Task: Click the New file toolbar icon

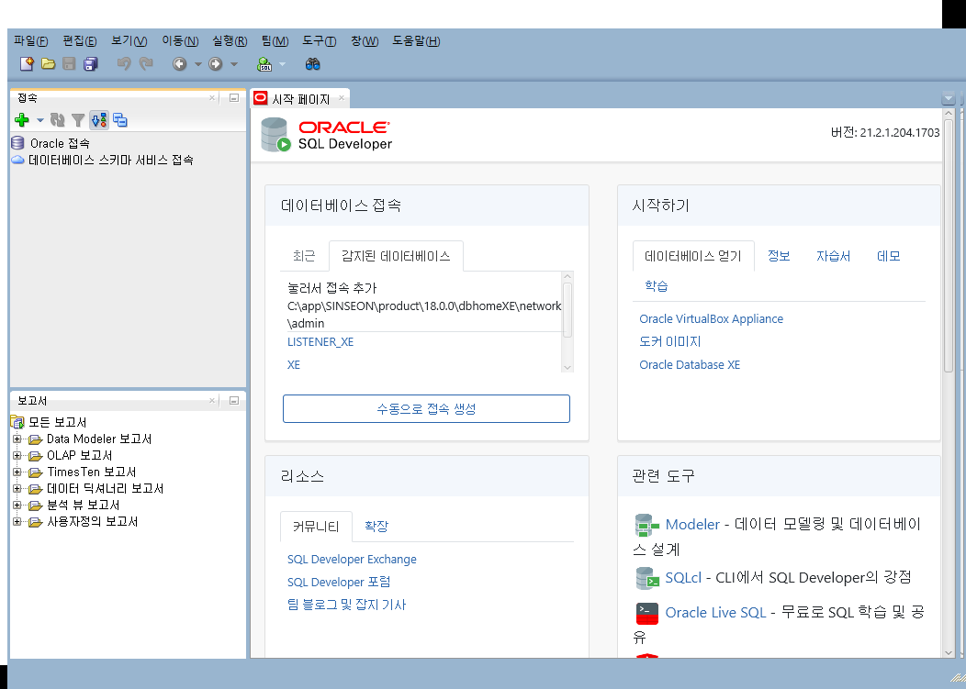Action: click(27, 63)
